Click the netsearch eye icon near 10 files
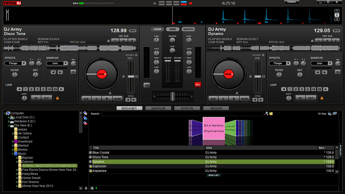The image size is (345, 194). point(329,114)
